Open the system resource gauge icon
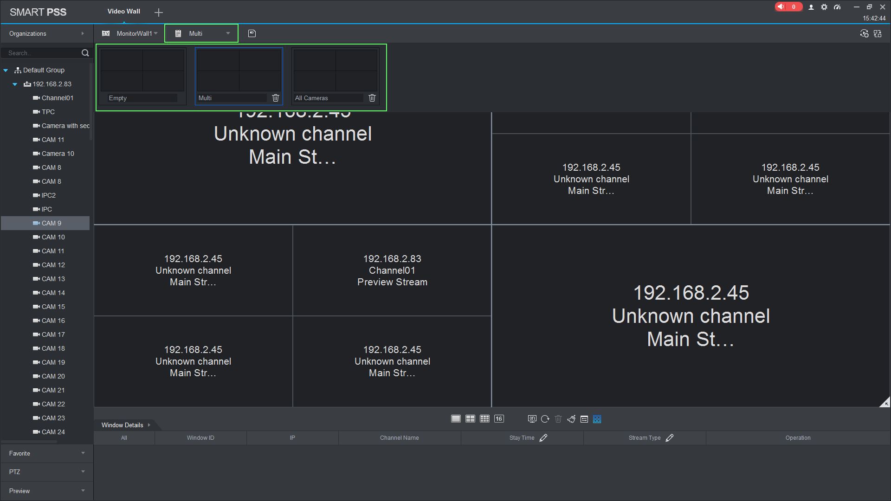The height and width of the screenshot is (501, 891). [837, 7]
